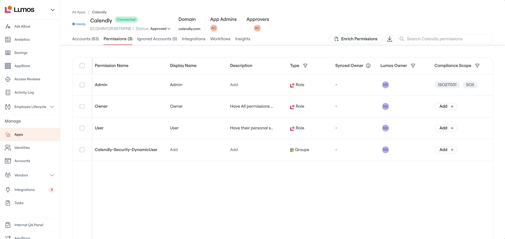Image resolution: width=505 pixels, height=239 pixels.
Task: Click the Lumos logo
Action: [20, 9]
